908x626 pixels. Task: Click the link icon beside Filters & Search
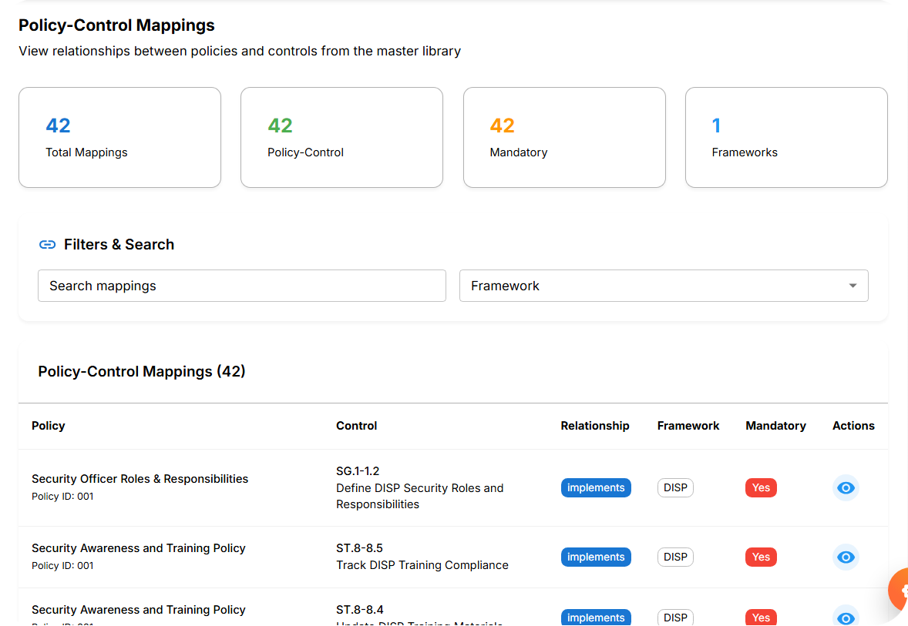[x=48, y=245]
